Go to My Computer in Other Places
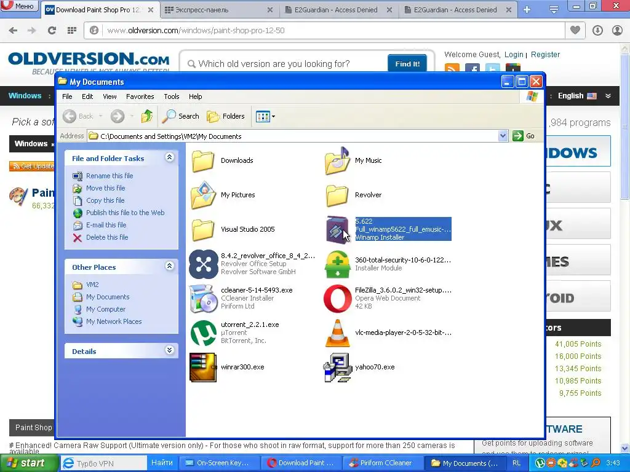This screenshot has height=472, width=630. tap(106, 310)
